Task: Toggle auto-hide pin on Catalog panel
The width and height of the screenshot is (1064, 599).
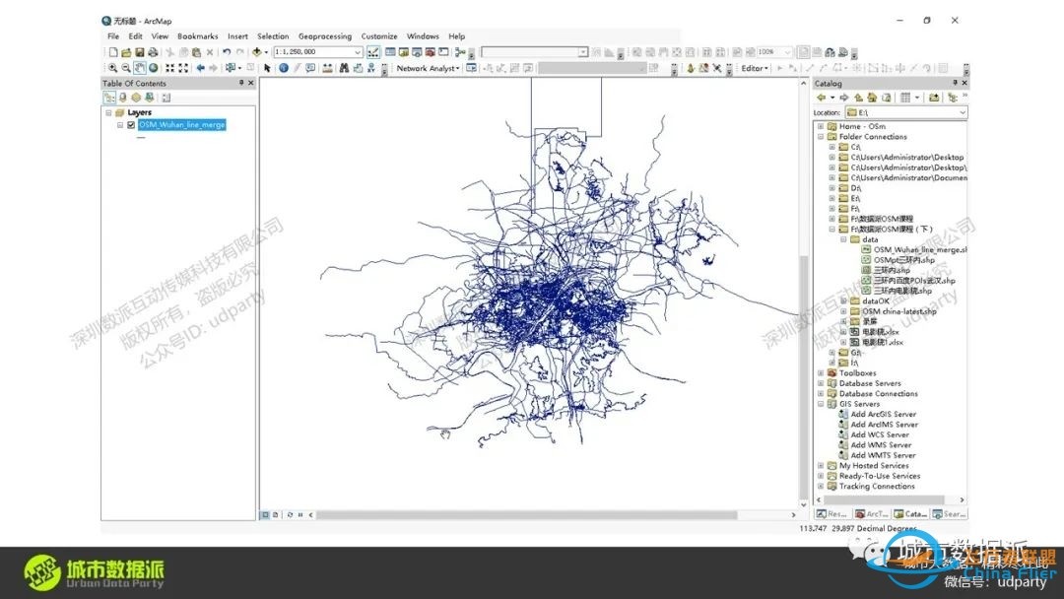Action: tap(954, 83)
